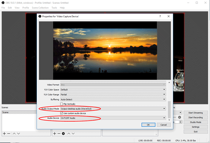Open the Tools menu
Viewport: 210px width, 143px height.
pyautogui.click(x=54, y=8)
